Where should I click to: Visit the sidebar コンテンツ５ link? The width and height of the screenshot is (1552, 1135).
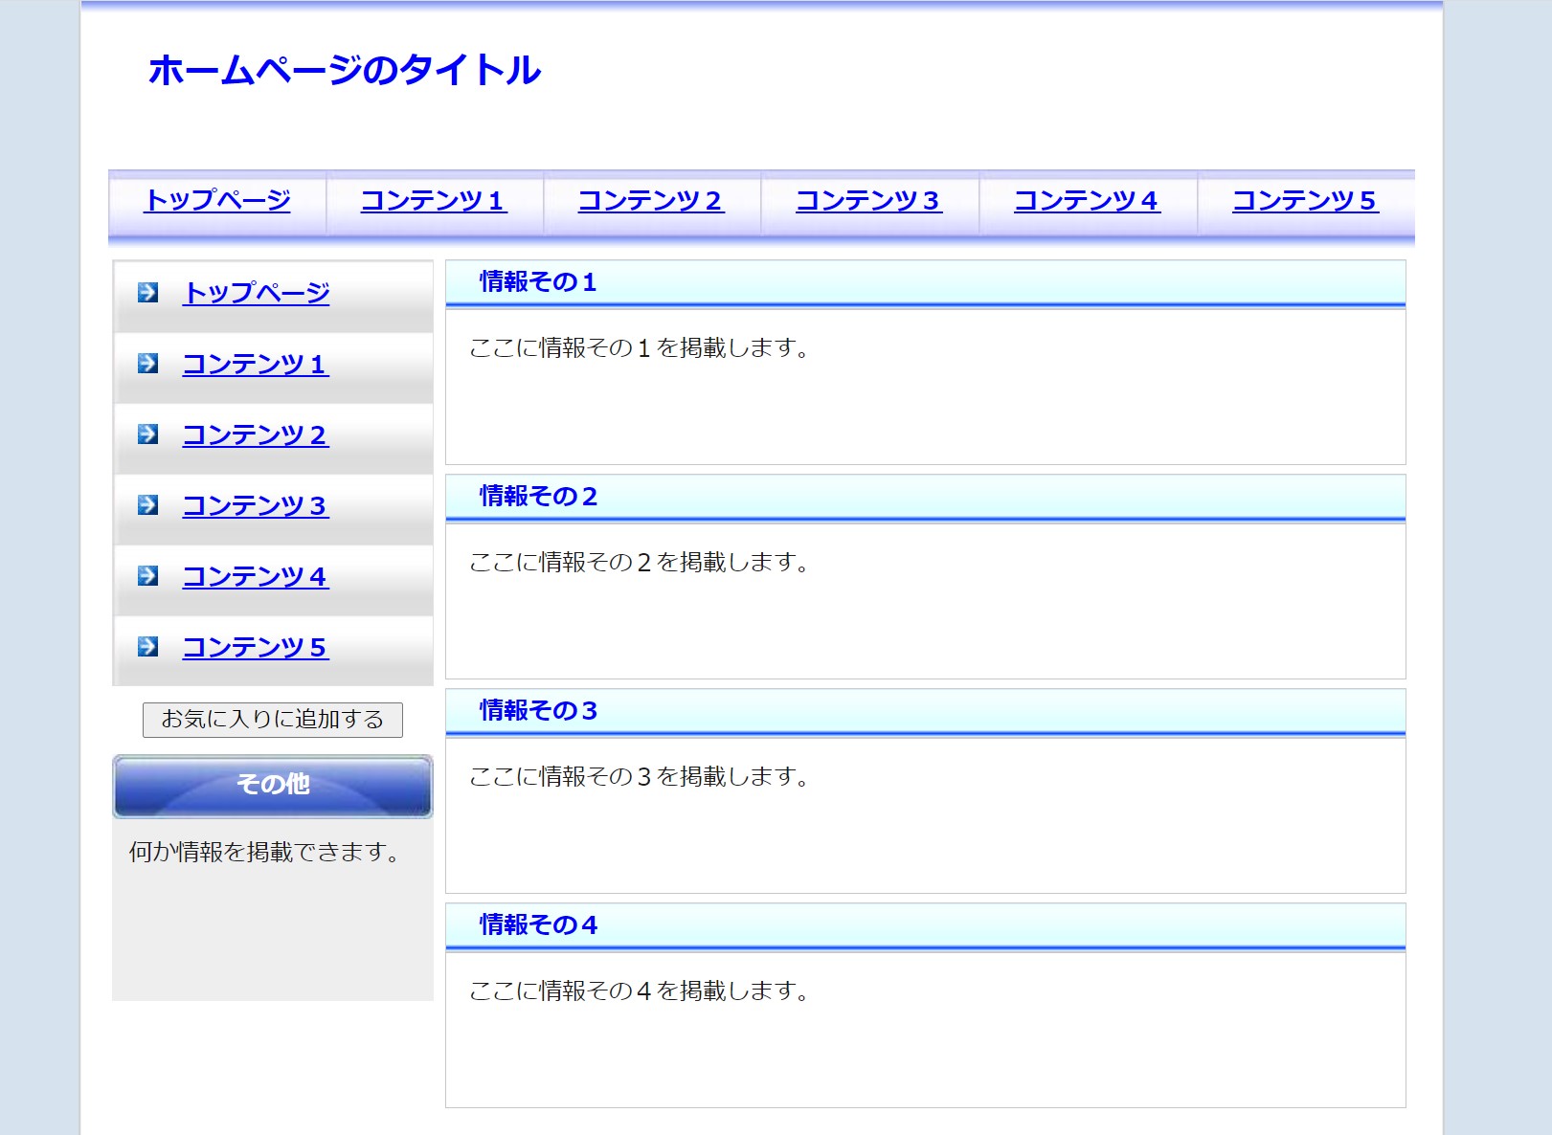tap(256, 648)
